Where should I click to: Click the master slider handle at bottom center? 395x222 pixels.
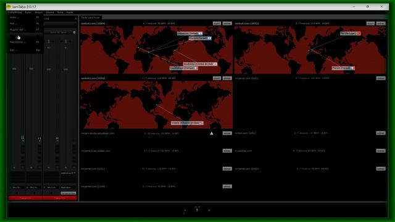[197, 210]
